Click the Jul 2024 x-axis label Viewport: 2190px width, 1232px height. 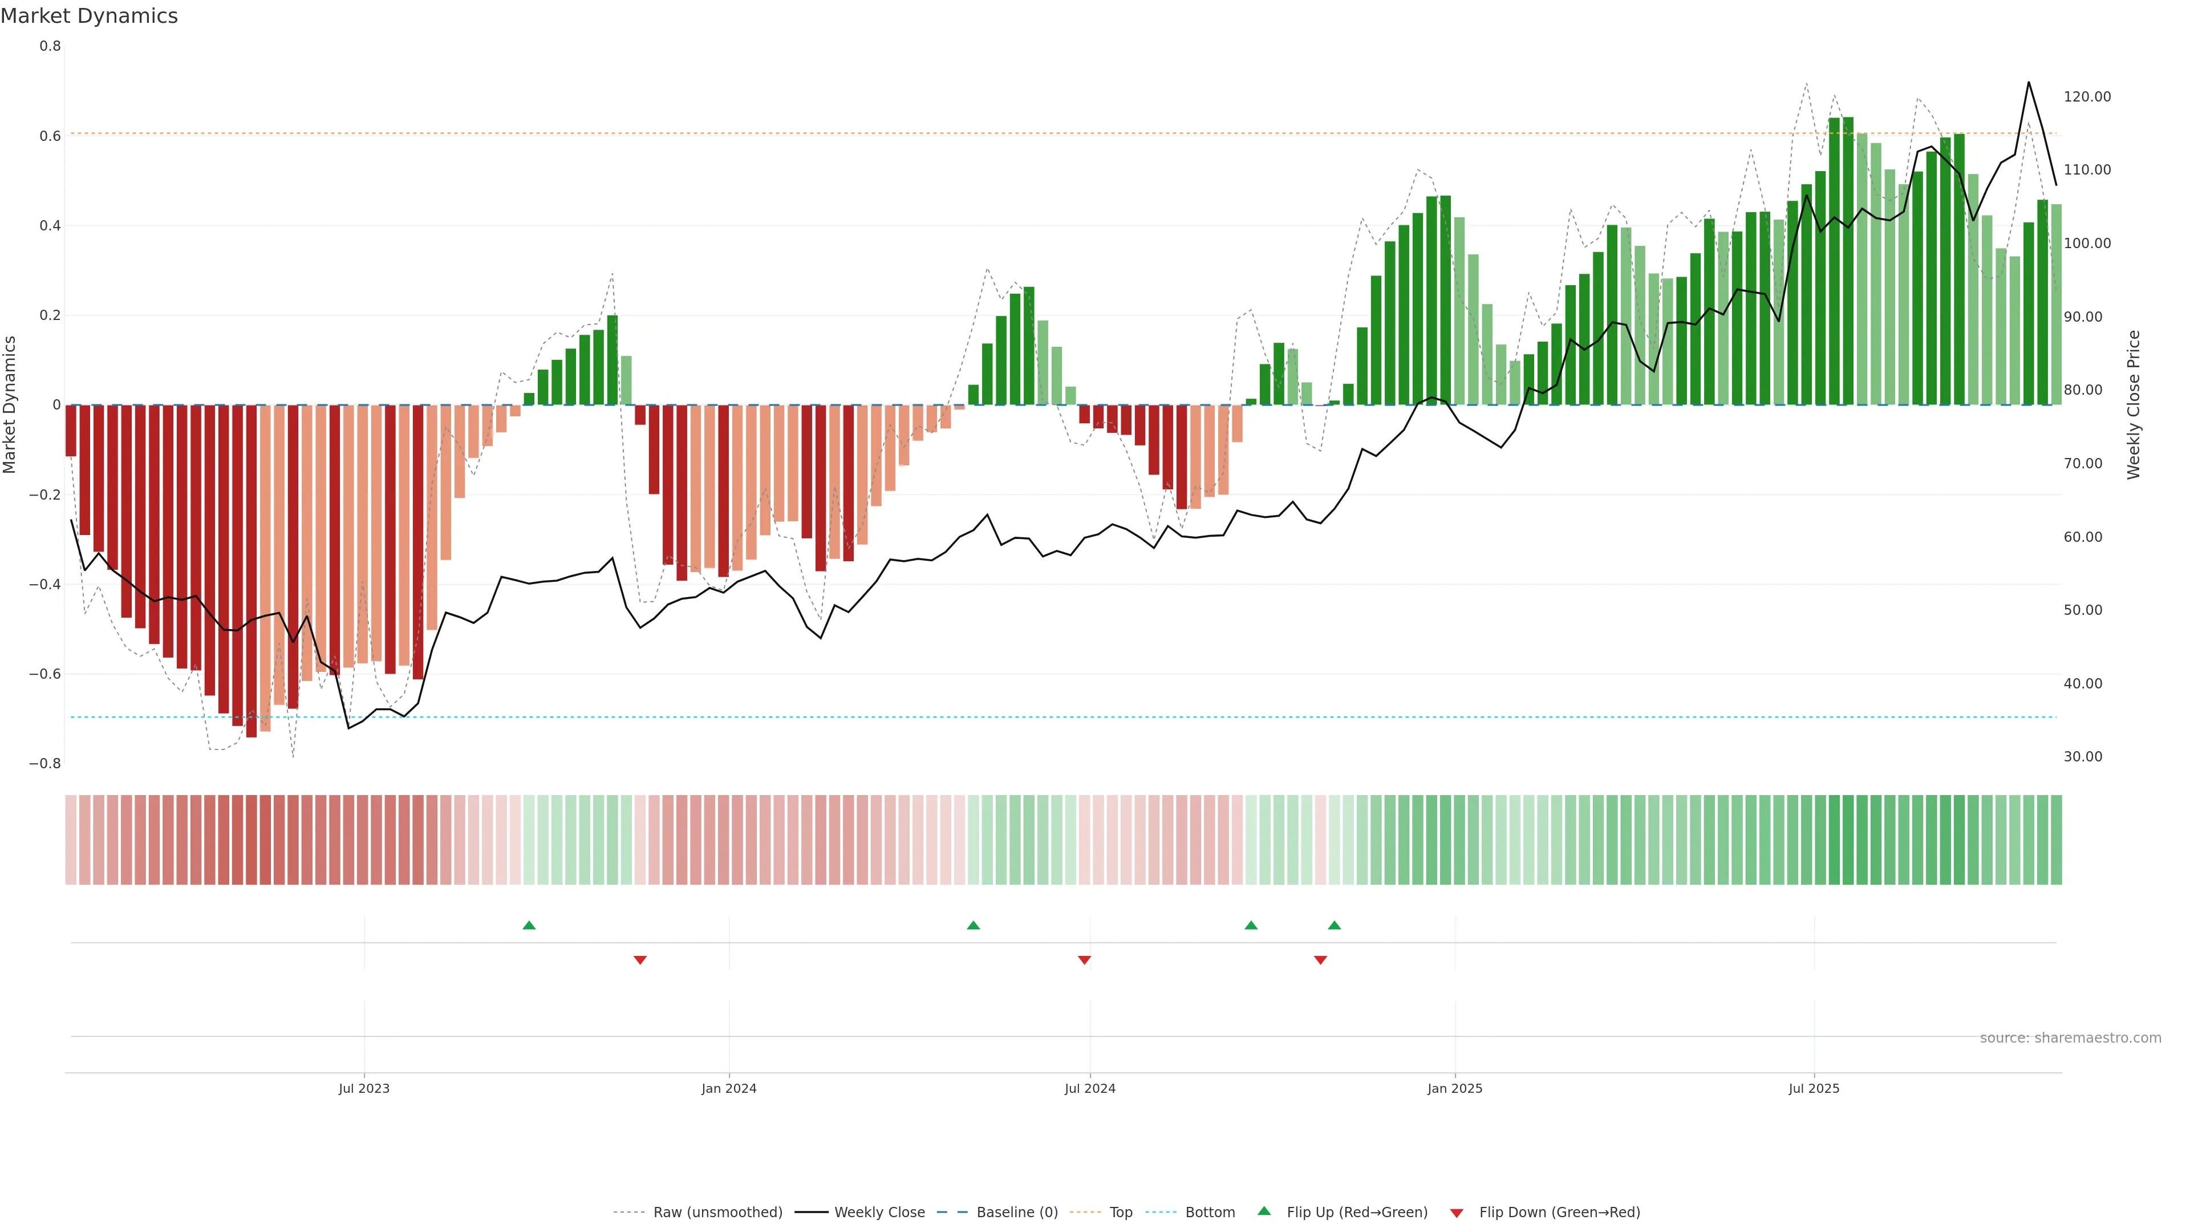click(1090, 1088)
